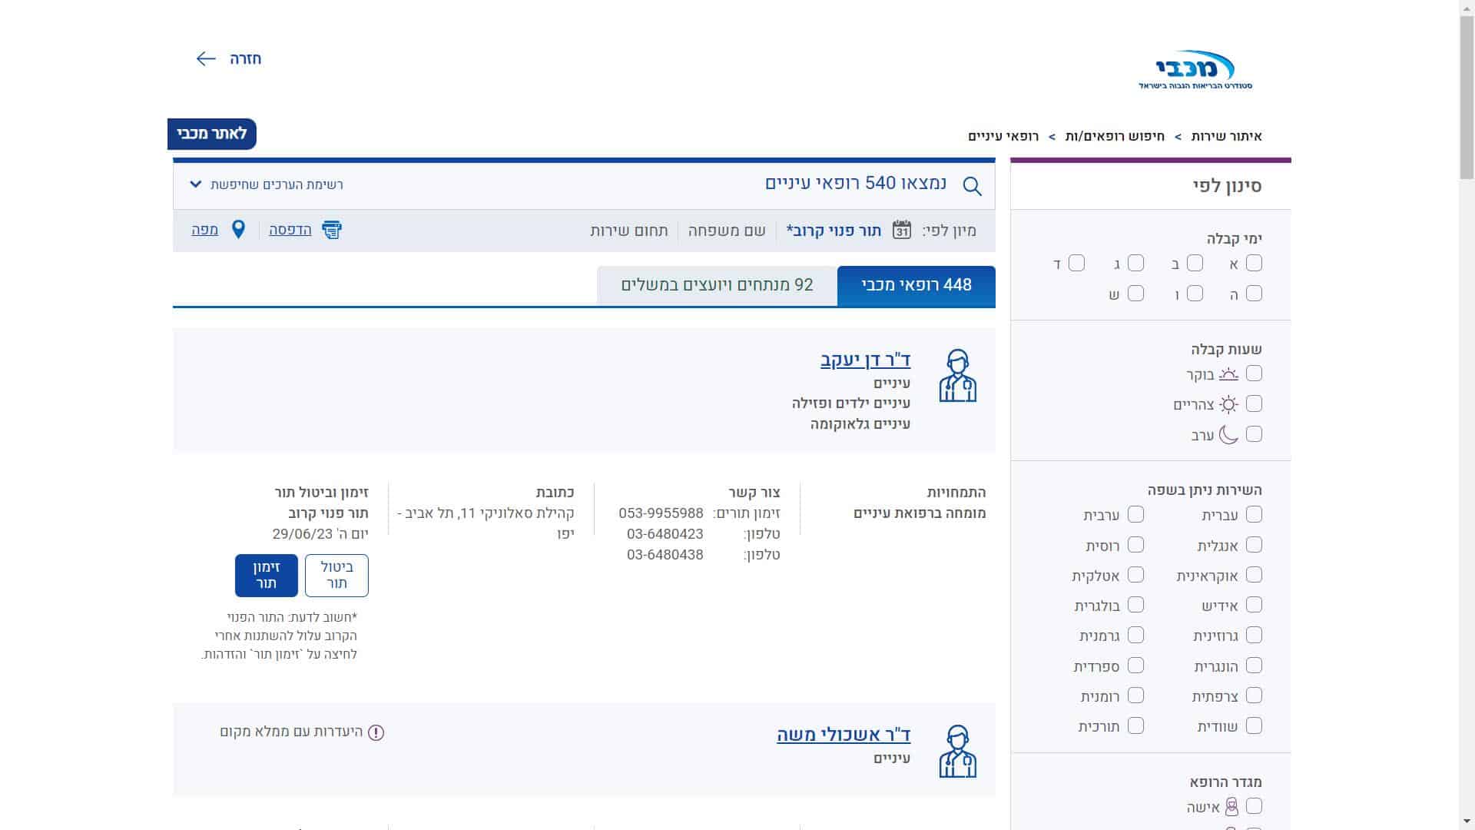Filter by language אוקראינית

click(1254, 574)
